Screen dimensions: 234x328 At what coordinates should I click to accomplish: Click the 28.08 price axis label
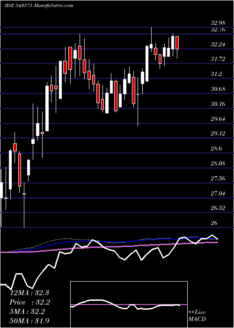point(218,164)
